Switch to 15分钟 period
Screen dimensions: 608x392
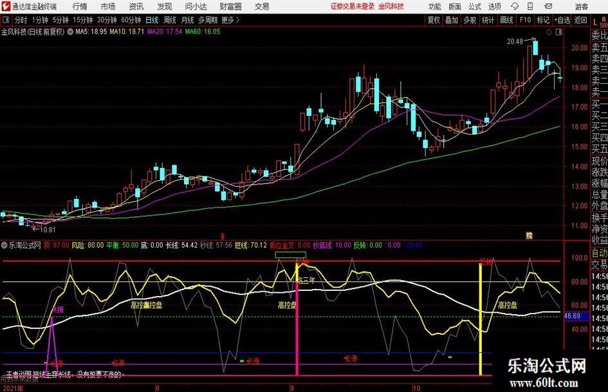[82, 20]
